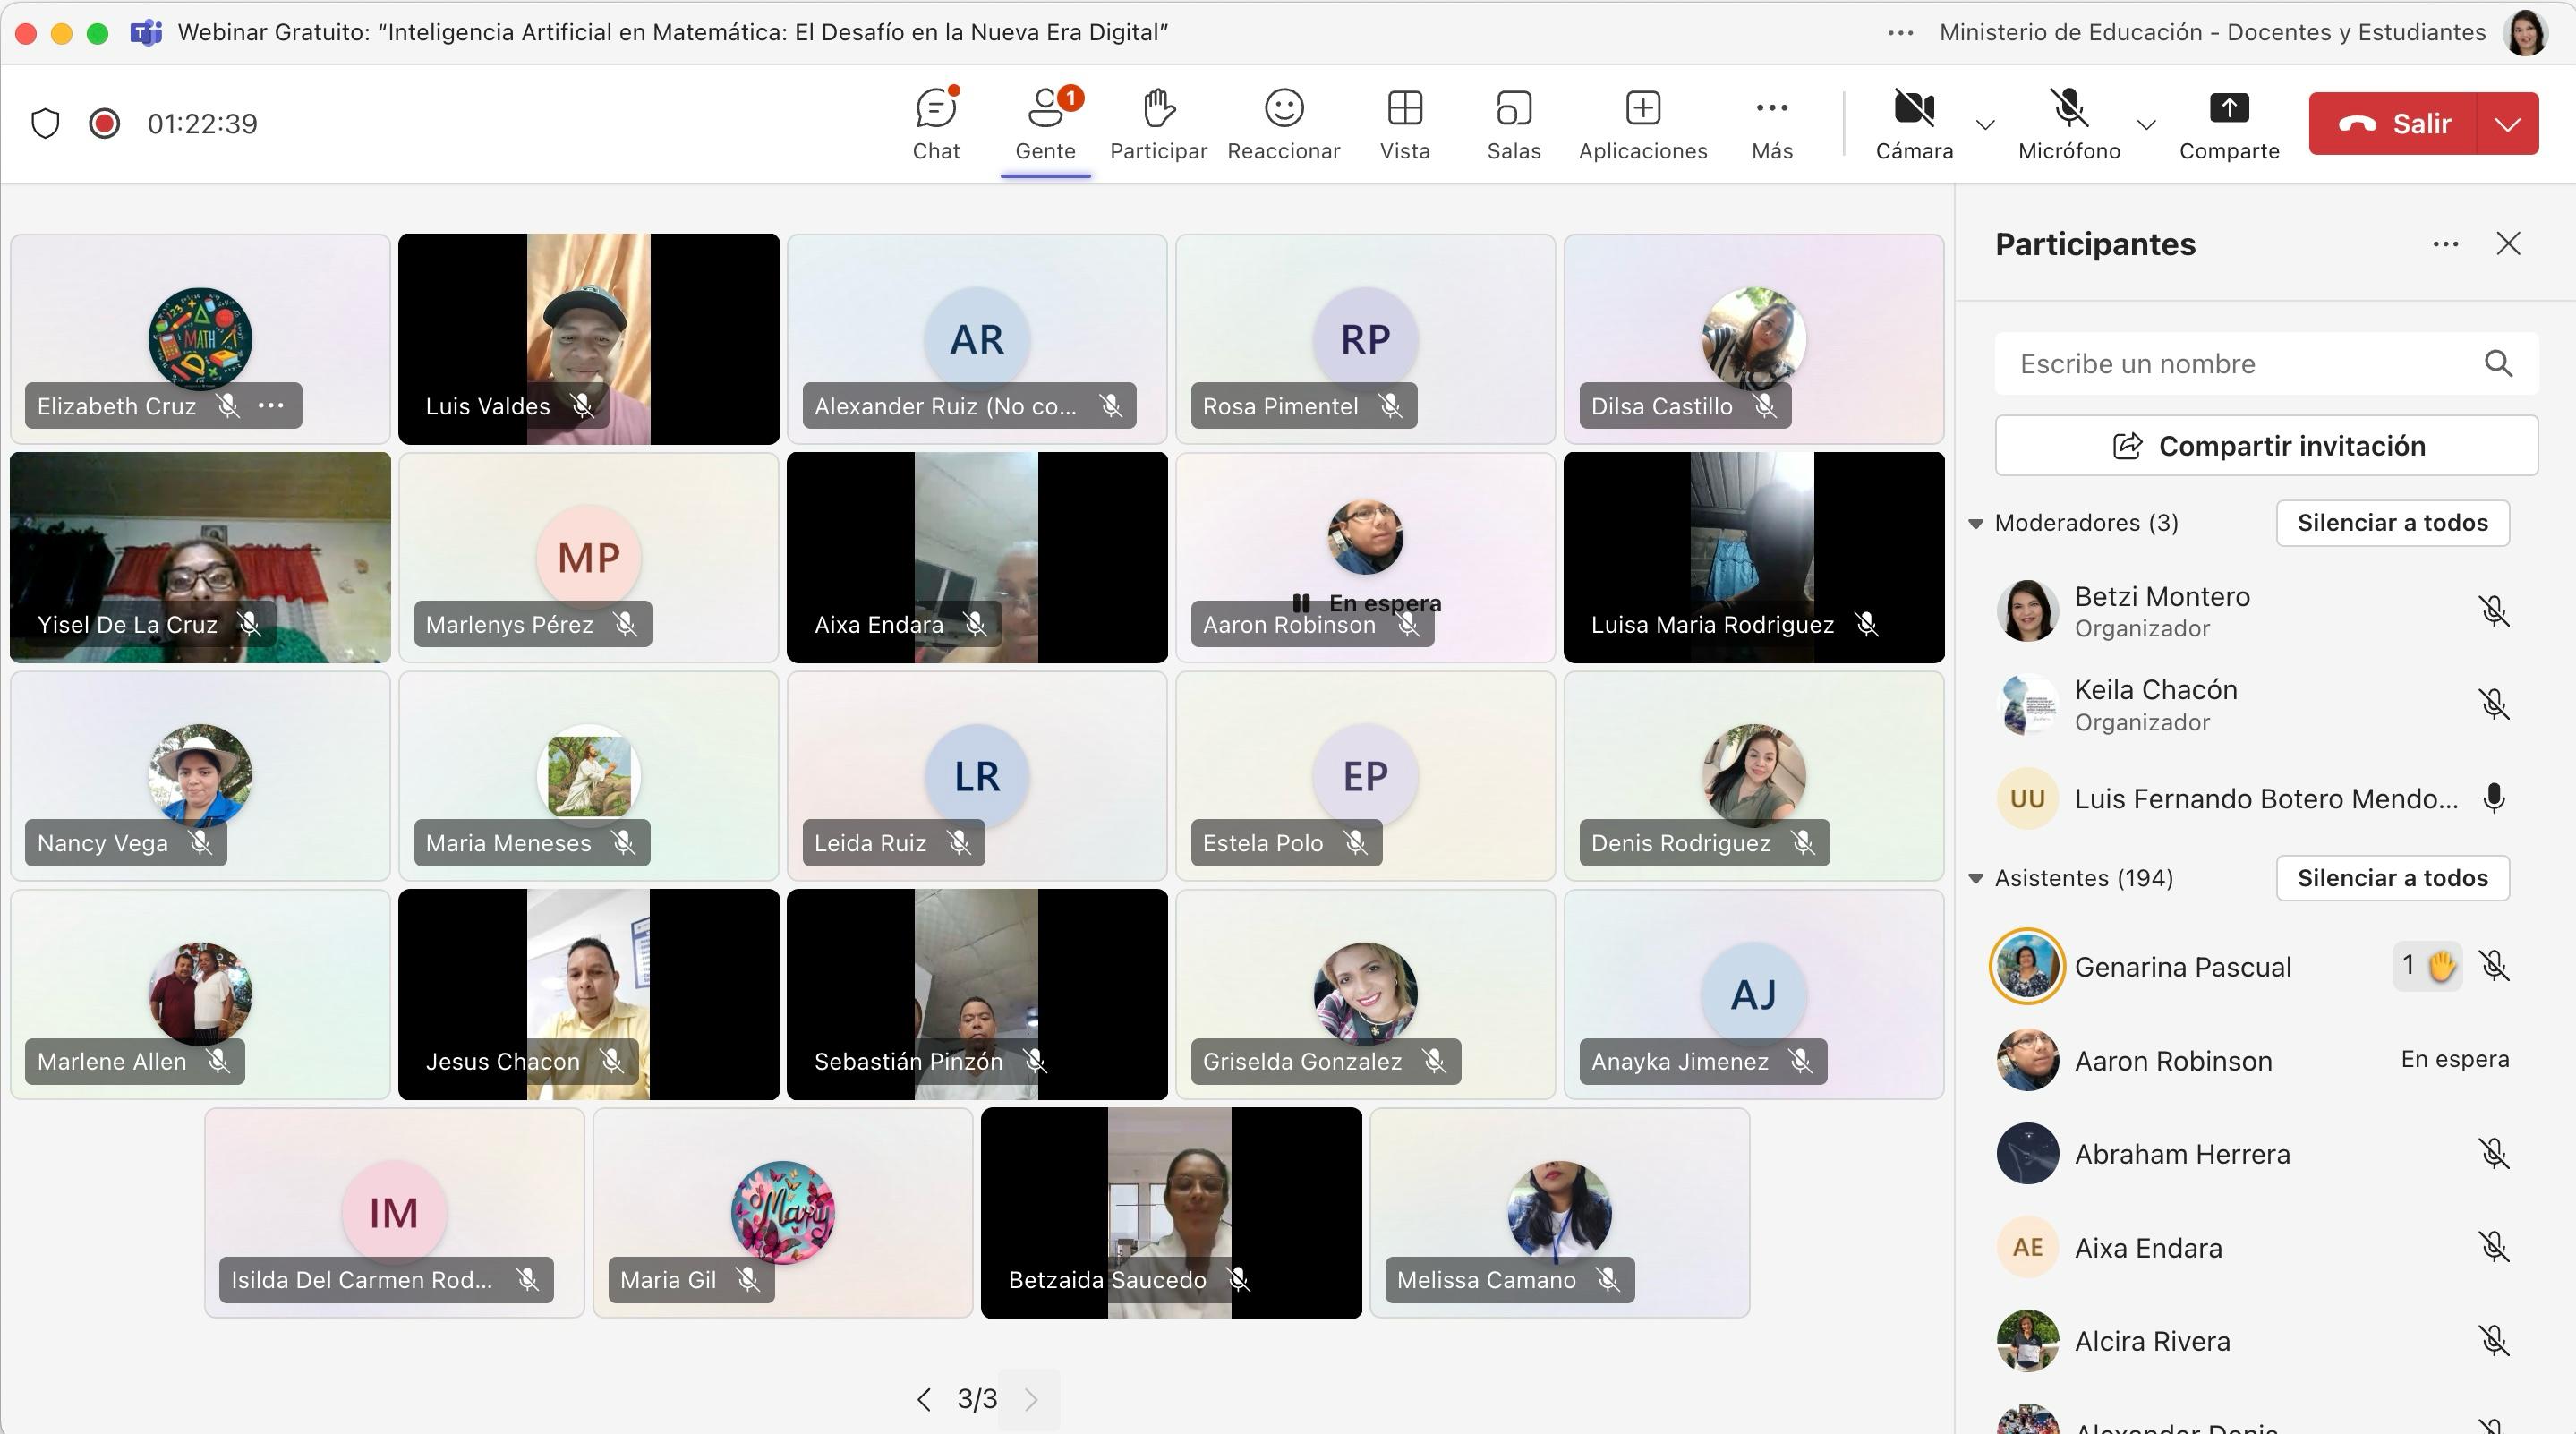Open the Salir dropdown arrow
This screenshot has height=1434, width=2576.
click(2507, 123)
